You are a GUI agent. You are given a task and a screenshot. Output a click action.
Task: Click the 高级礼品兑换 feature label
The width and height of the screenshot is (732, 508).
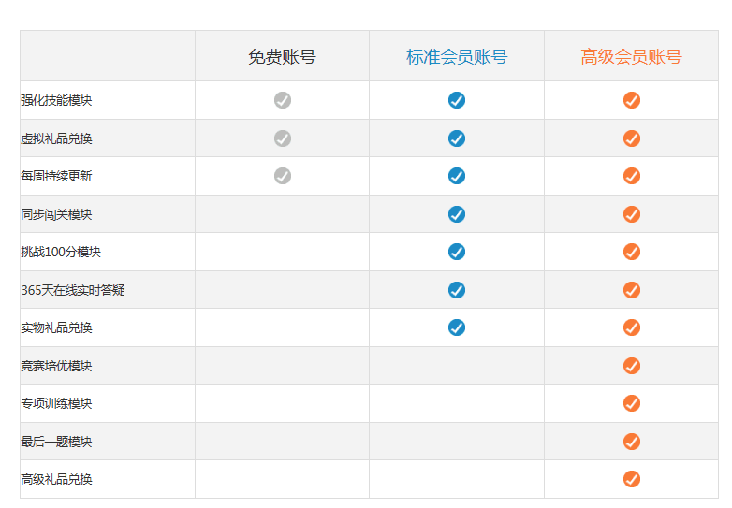pos(56,479)
